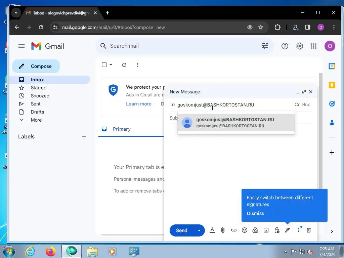Click the Compose button
The height and width of the screenshot is (258, 344).
pyautogui.click(x=36, y=66)
